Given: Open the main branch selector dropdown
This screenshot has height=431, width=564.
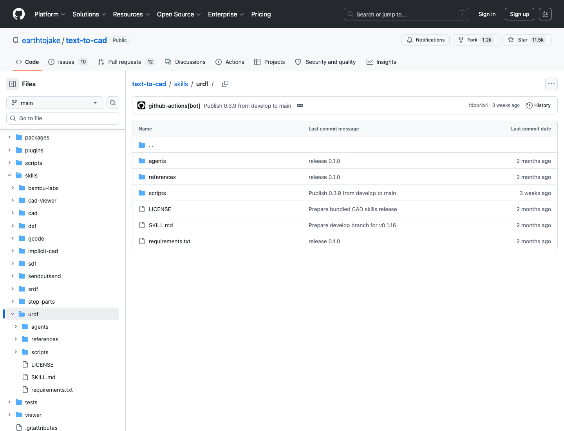Looking at the screenshot, I should coord(55,103).
